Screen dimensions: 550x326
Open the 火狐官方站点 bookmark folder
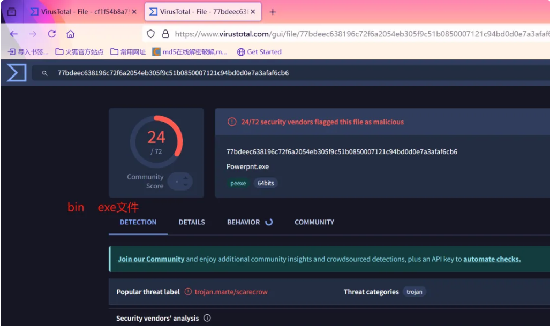80,52
